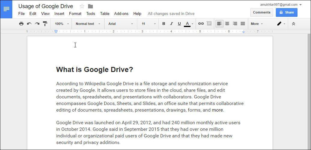Set center text alignment
This screenshot has width=311, height=150.
[x=227, y=24]
